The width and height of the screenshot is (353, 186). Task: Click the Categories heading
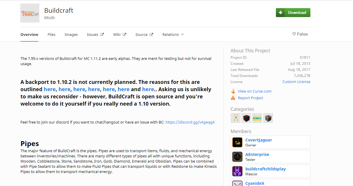click(242, 109)
